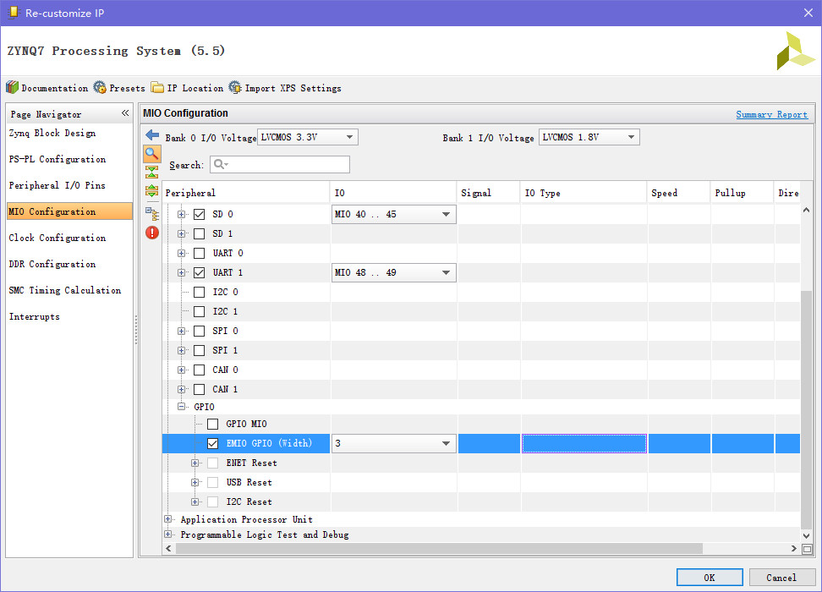Uncheck the UART 1 checkbox
This screenshot has height=592, width=822.
coord(200,272)
